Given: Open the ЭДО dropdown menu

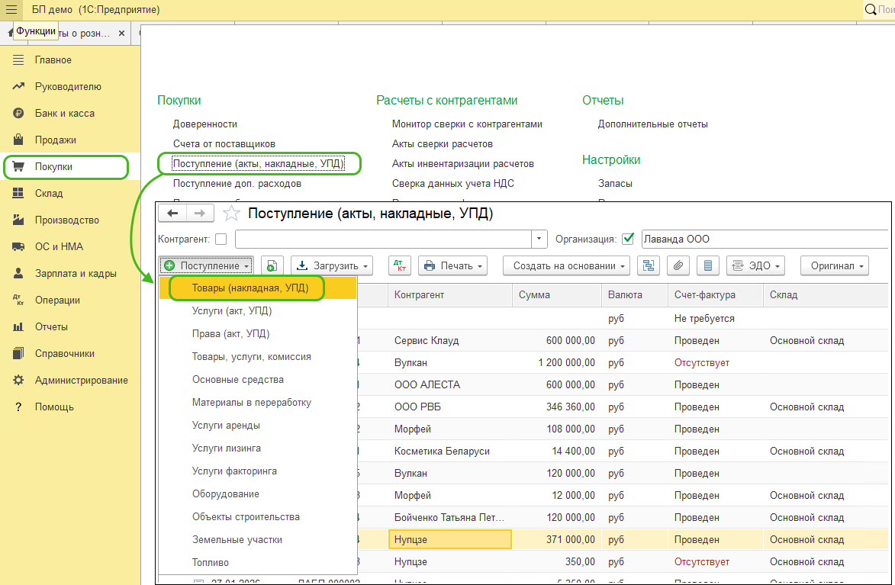Looking at the screenshot, I should coord(755,266).
